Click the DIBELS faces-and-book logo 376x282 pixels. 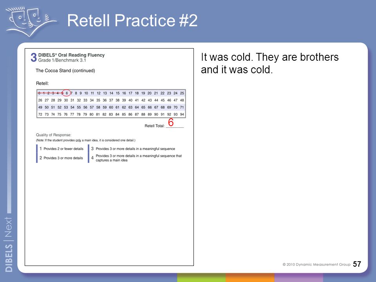click(31, 22)
